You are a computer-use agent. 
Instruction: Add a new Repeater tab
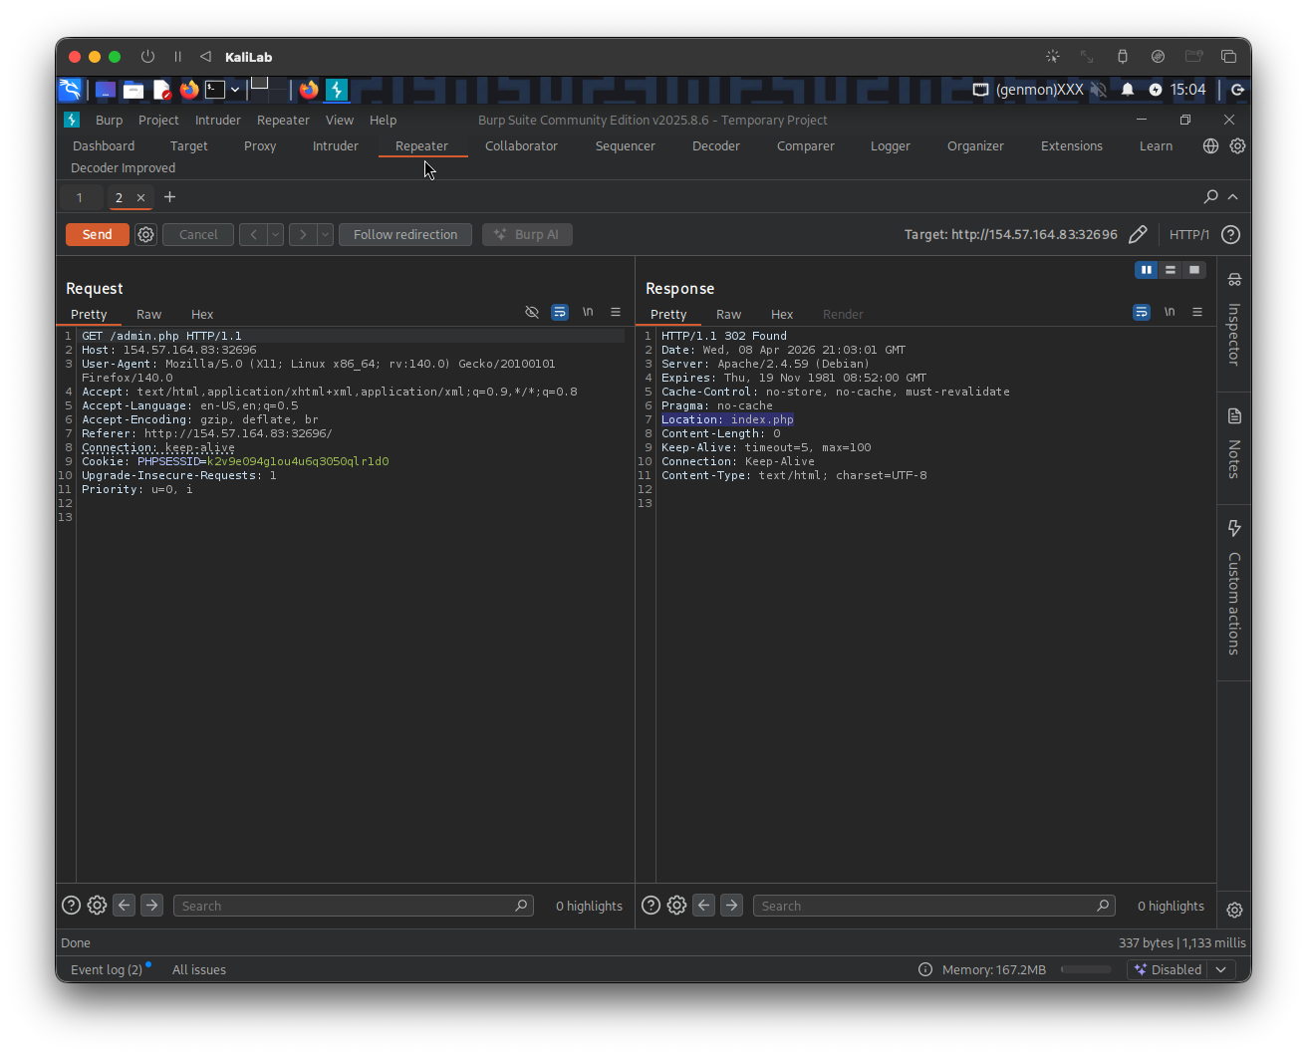pyautogui.click(x=170, y=197)
